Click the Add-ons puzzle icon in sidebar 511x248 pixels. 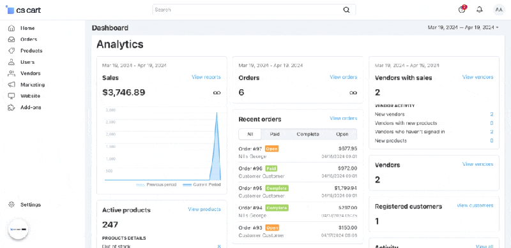point(11,107)
